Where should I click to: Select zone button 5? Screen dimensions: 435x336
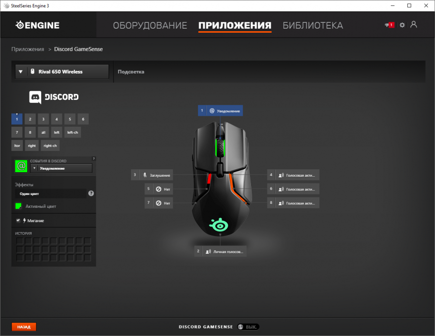[70, 119]
